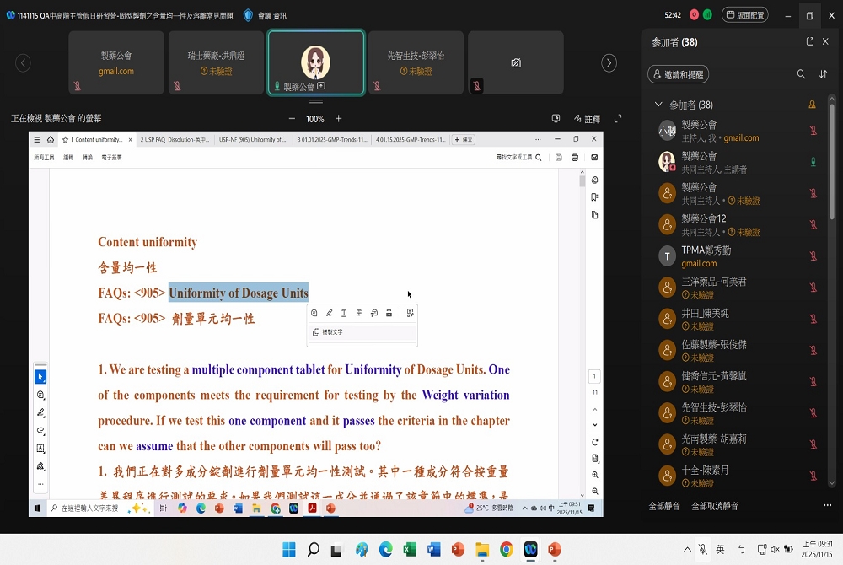Toggle mute for 三洋藥品-何美君
Image resolution: width=843 pixels, height=565 pixels.
point(813,288)
